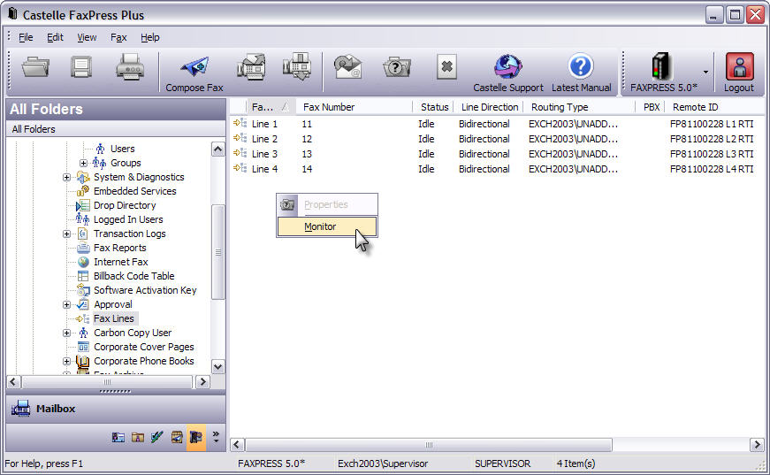Click the printer toolbar icon

(130, 67)
